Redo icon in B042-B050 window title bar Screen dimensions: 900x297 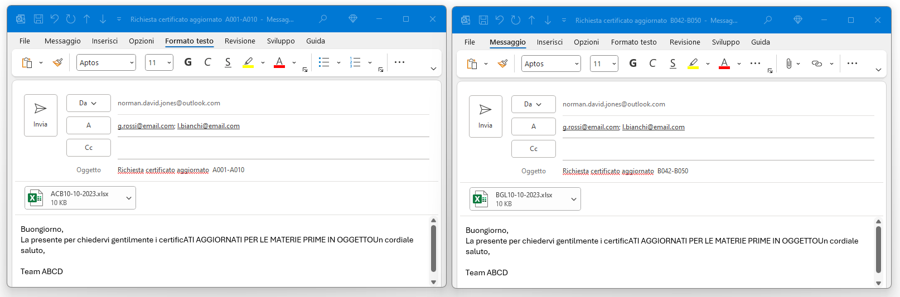(515, 20)
